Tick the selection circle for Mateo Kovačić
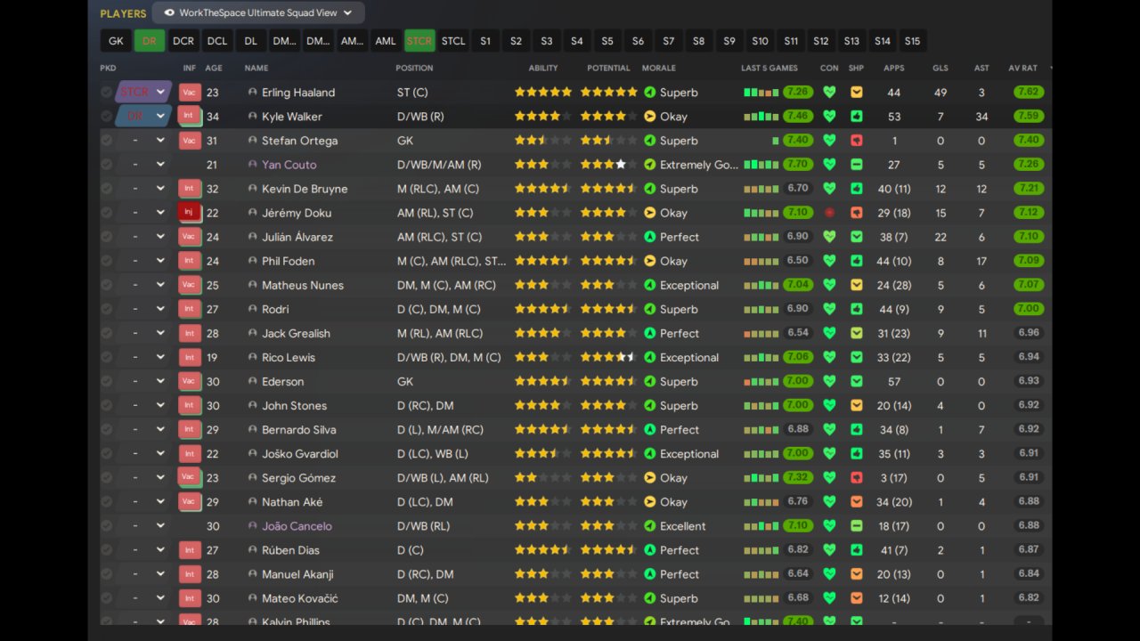The height and width of the screenshot is (641, 1140). click(107, 598)
